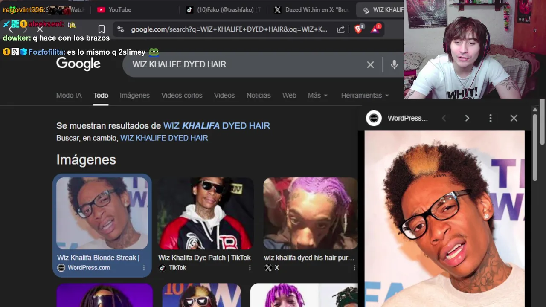This screenshot has height=307, width=546.
Task: Open Wiz Khalifa Dye Patch TikTok thumbnail
Action: tap(206, 213)
